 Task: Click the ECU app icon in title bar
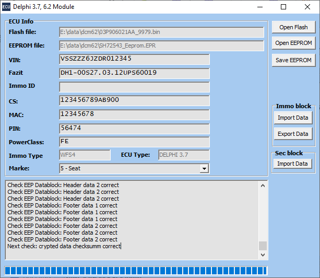pos(7,7)
